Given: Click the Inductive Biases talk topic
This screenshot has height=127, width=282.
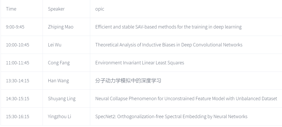Looking at the screenshot, I should click(x=169, y=45).
